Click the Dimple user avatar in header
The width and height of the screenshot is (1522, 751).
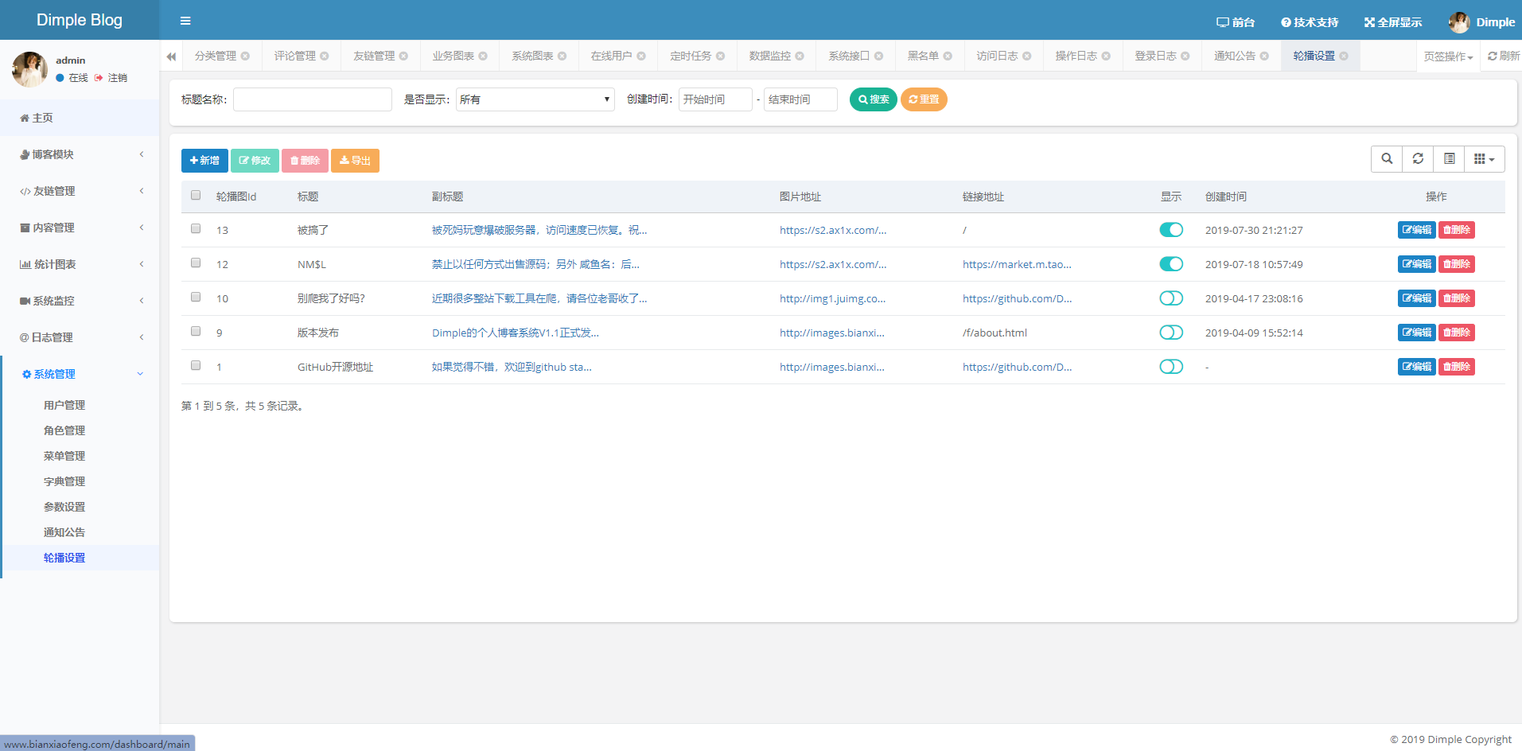click(x=1459, y=22)
